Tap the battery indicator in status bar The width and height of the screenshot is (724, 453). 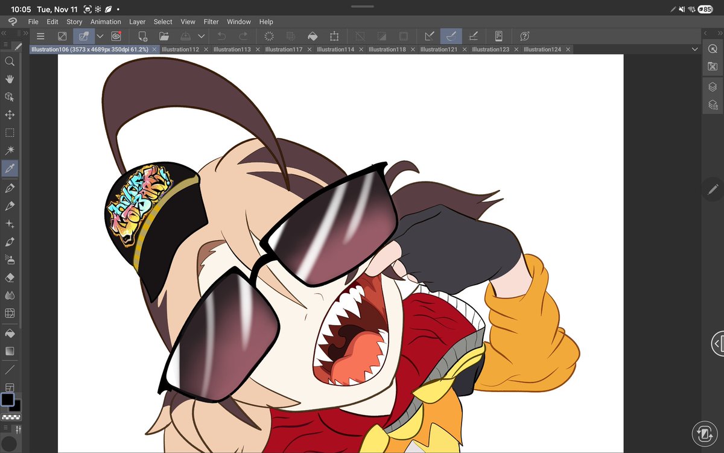point(705,10)
